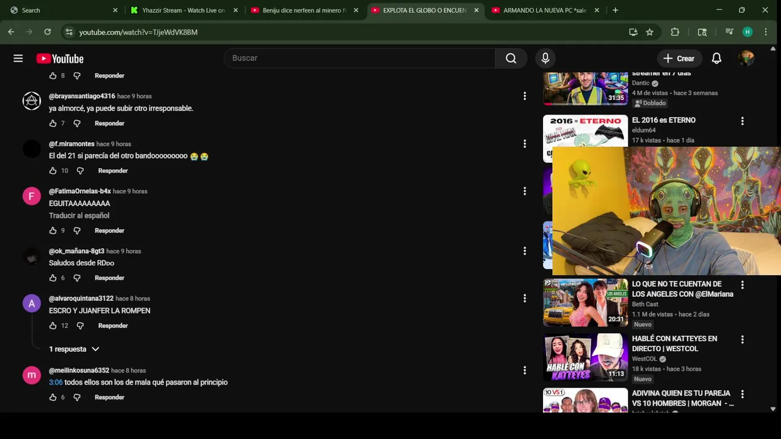
Task: Like the EGUITAAAAAAAAA comment
Action: point(52,230)
